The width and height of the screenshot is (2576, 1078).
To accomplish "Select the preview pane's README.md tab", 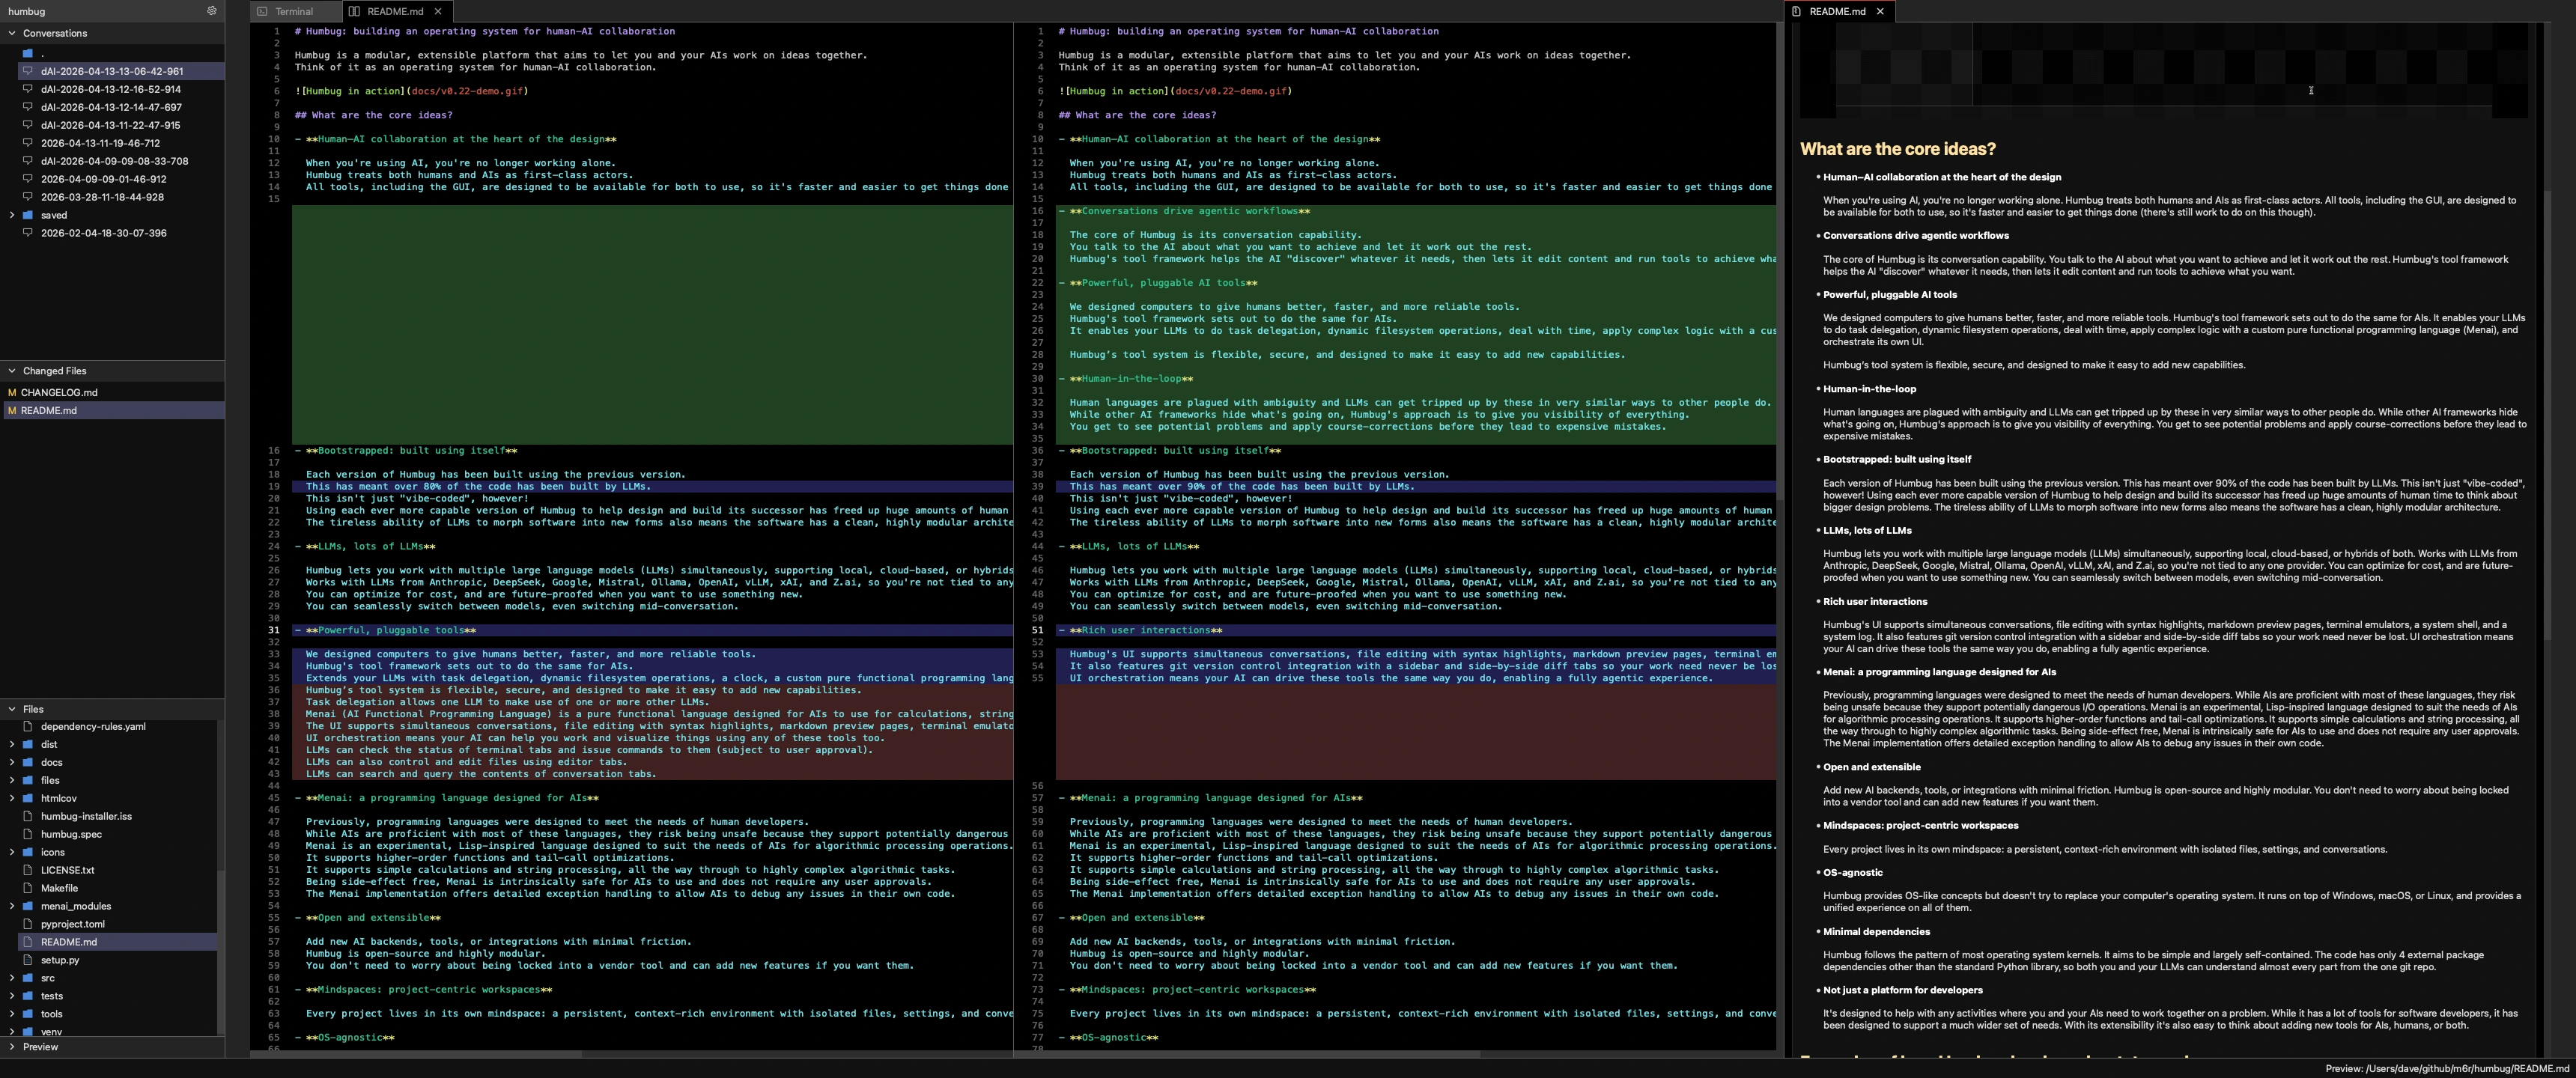I will tap(1836, 12).
